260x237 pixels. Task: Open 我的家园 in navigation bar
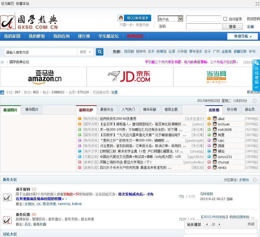[12, 36]
